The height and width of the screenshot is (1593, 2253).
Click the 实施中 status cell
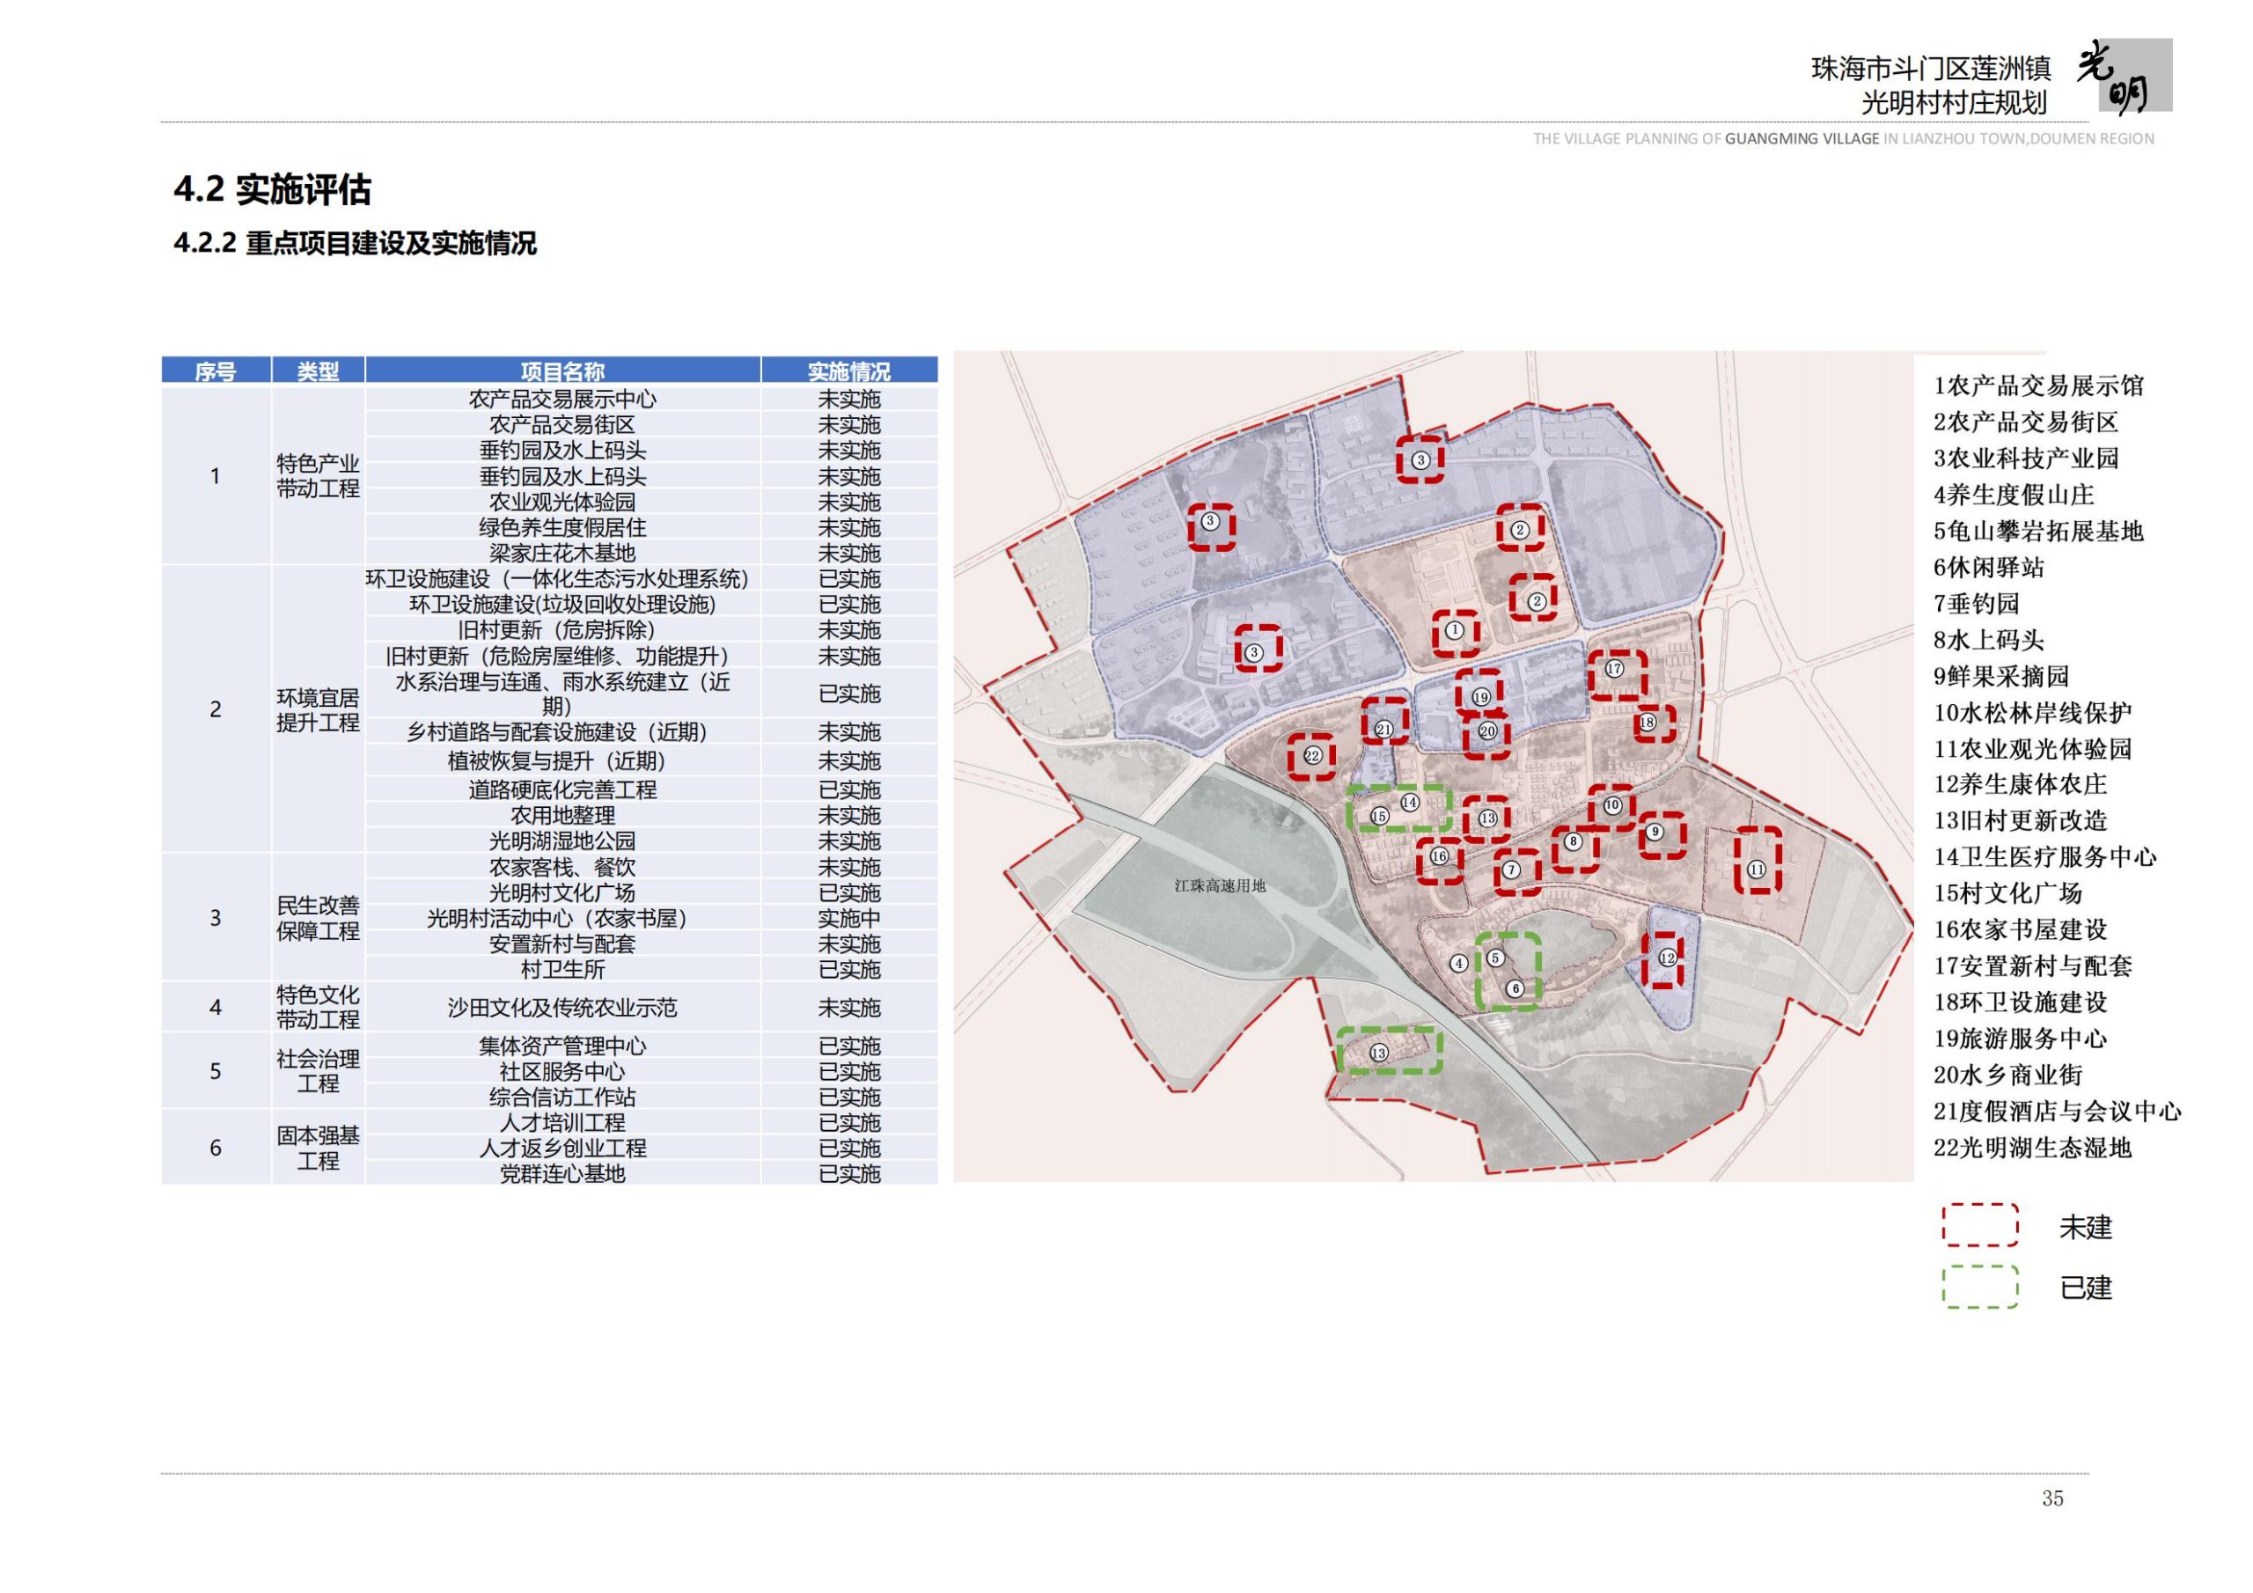(848, 918)
